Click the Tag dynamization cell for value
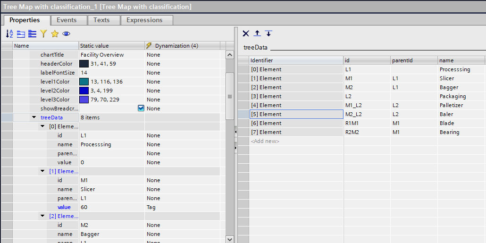 tap(182, 207)
